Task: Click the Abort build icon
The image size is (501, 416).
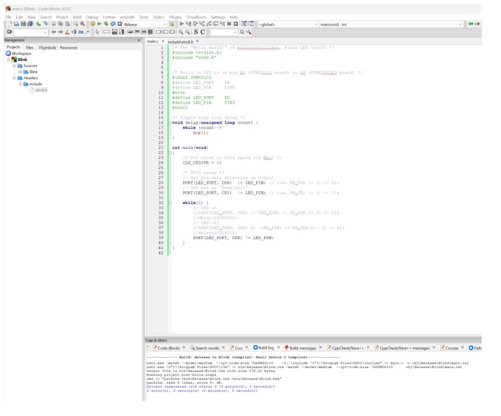Action: tap(120, 24)
